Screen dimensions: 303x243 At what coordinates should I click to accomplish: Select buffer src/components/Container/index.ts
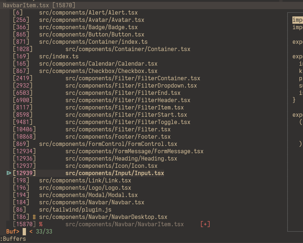tap(93, 42)
